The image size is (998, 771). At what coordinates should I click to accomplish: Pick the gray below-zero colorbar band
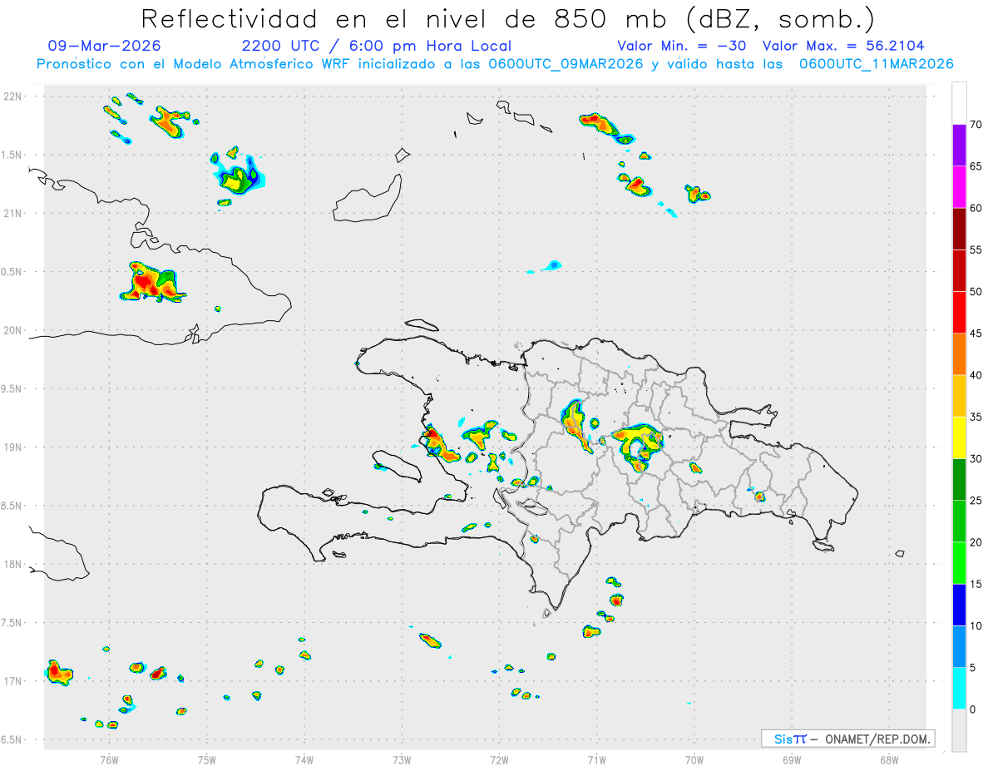[x=959, y=730]
